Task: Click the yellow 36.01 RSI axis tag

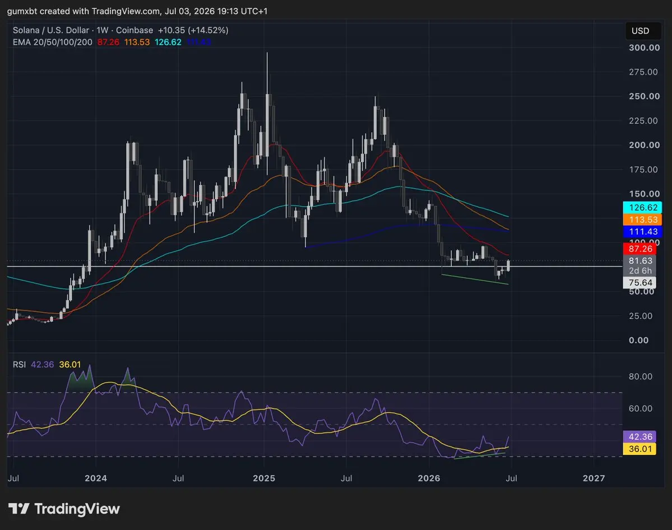Action: click(x=639, y=449)
